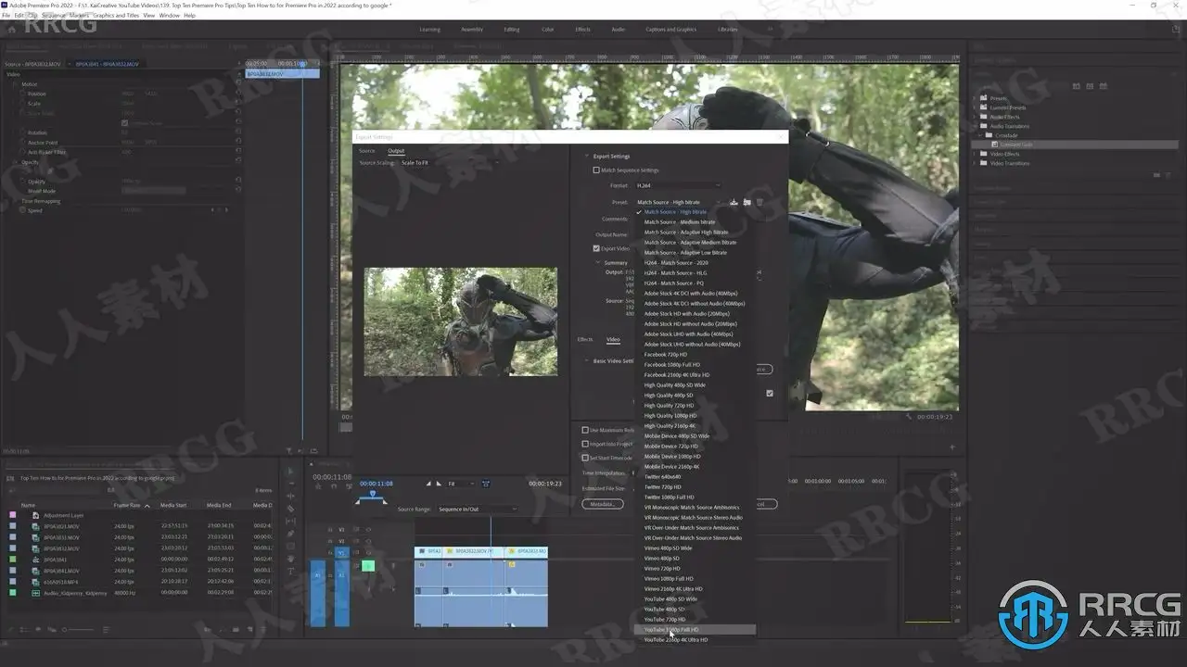This screenshot has width=1187, height=667.
Task: Toggle the checked box in Basic Video Settings
Action: (x=770, y=393)
